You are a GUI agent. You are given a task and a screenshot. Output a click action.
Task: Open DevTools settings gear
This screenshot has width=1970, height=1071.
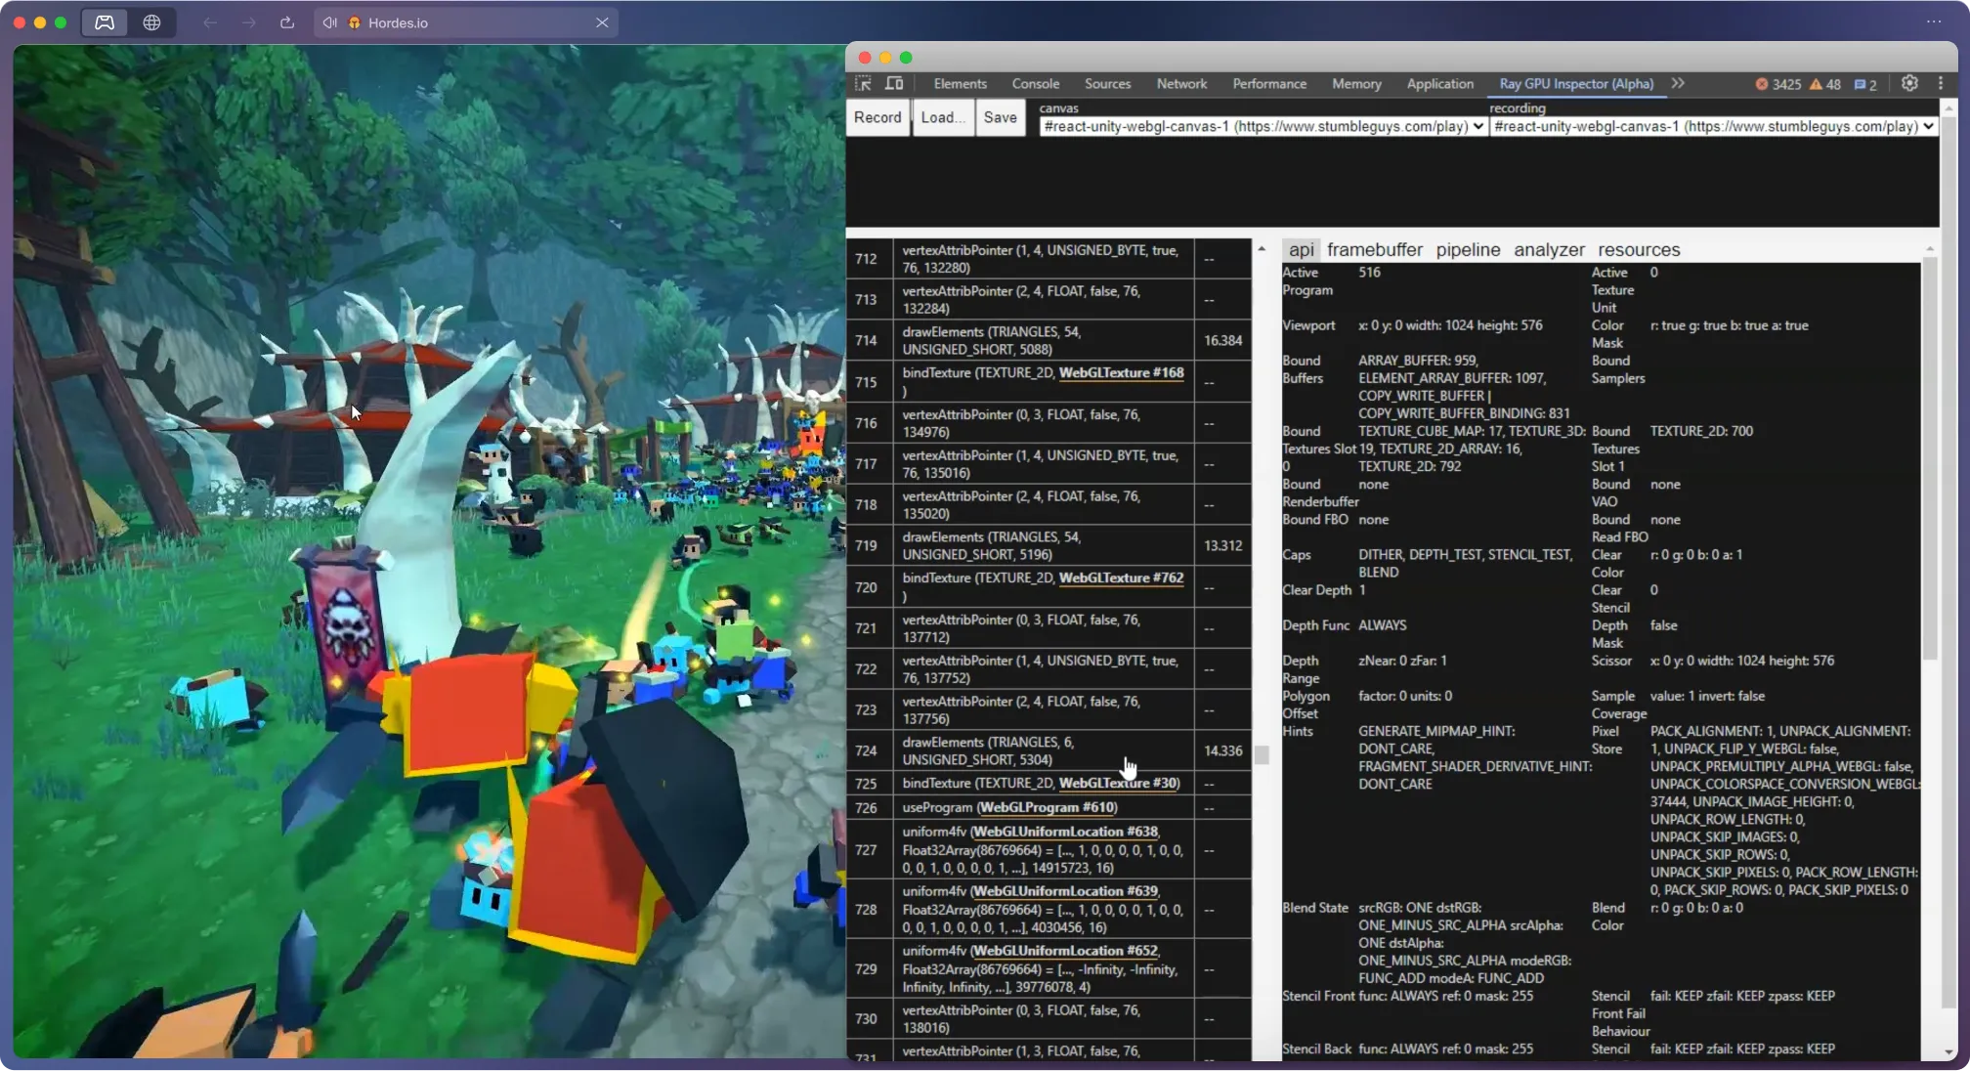(1909, 84)
